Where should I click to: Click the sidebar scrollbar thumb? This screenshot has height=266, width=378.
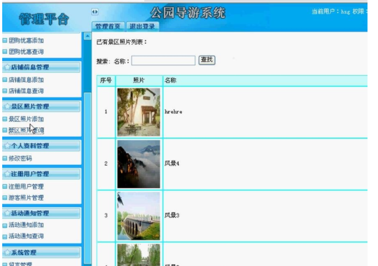point(87,178)
